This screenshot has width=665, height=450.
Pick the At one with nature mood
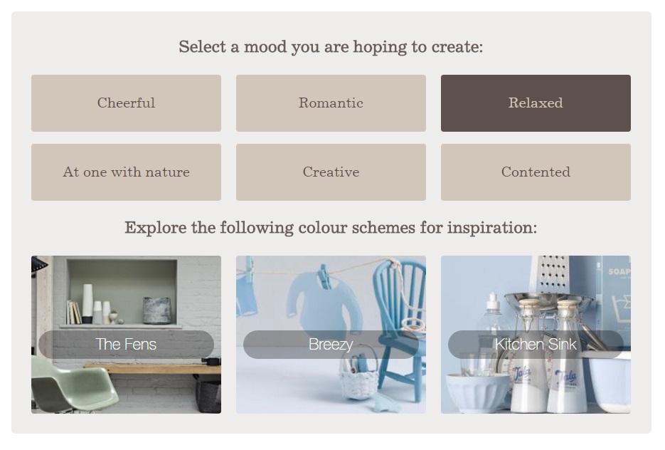(x=126, y=172)
